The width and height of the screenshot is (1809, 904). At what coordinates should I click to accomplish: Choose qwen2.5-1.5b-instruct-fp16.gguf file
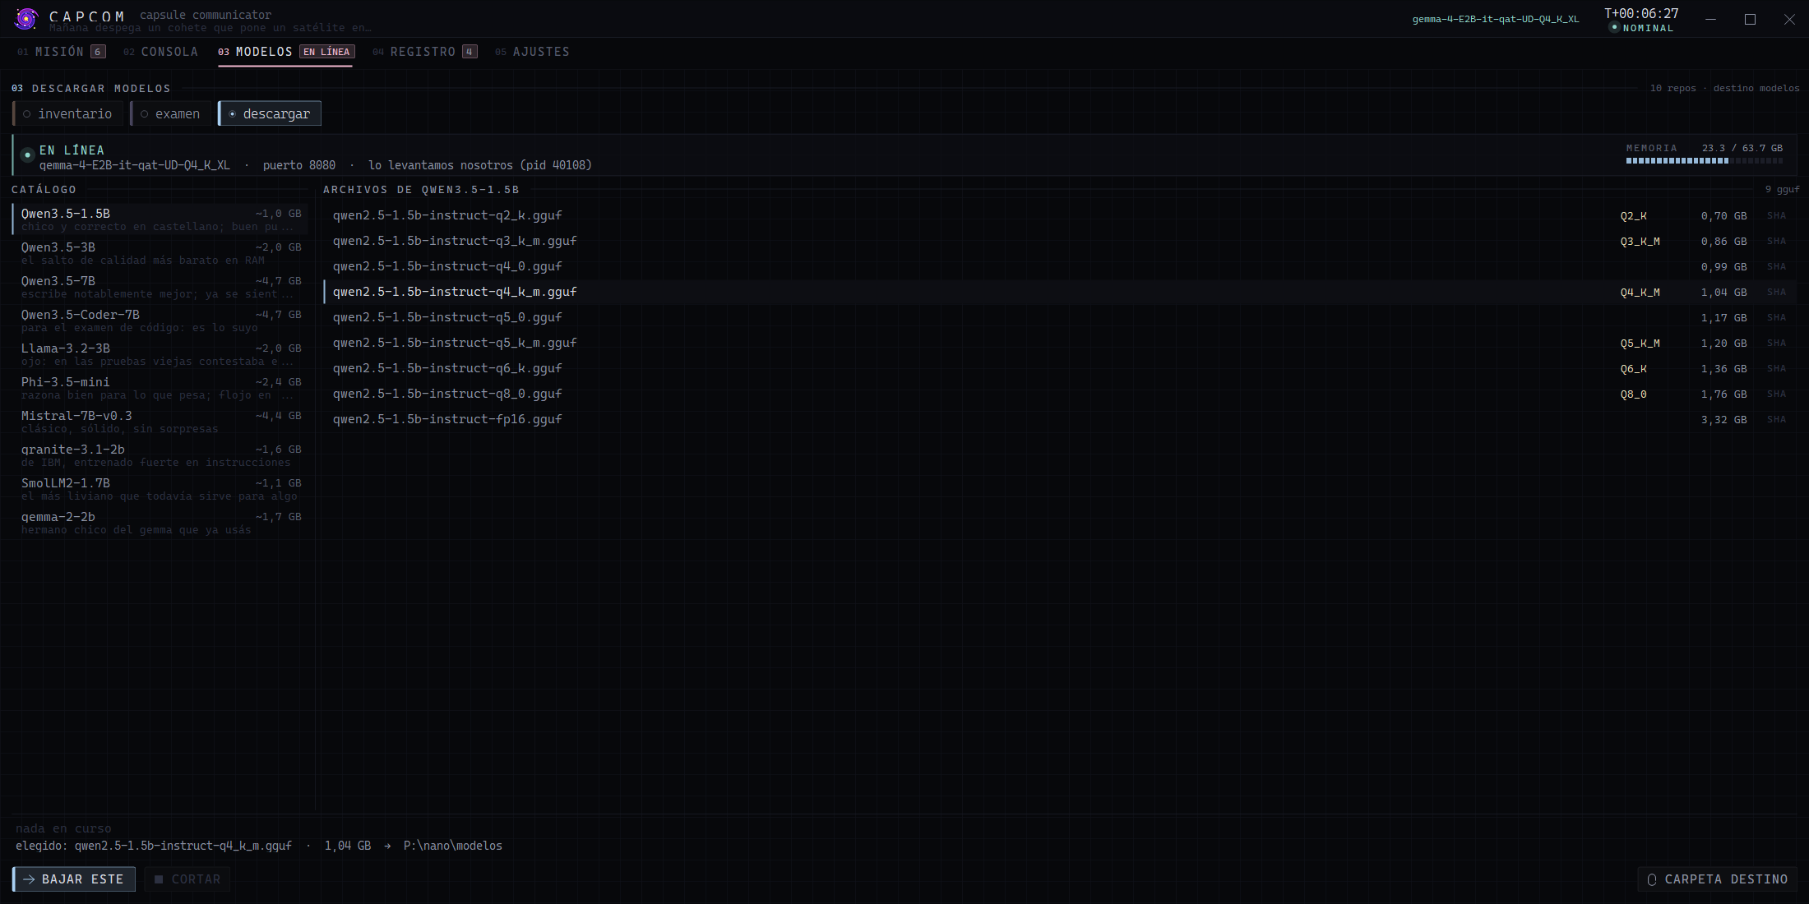coord(1060,419)
